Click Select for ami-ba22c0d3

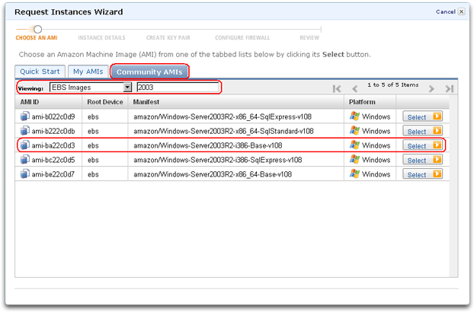(423, 145)
